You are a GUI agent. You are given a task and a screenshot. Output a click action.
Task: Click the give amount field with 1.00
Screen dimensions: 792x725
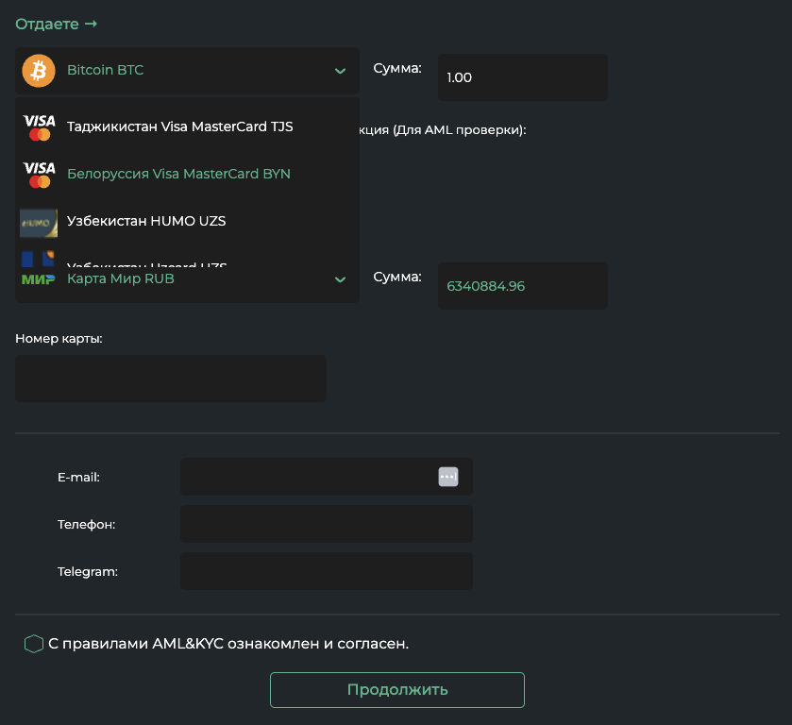click(x=523, y=77)
